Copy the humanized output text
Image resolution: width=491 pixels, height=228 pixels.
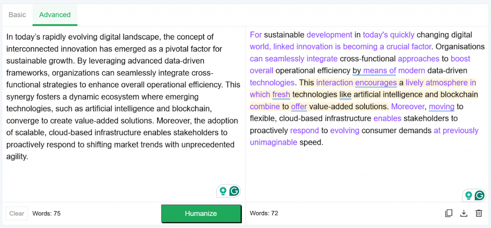click(x=448, y=213)
